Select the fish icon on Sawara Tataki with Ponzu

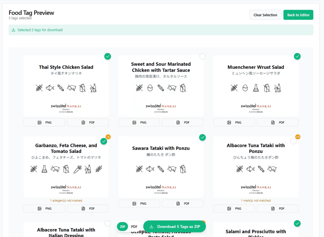150,169
